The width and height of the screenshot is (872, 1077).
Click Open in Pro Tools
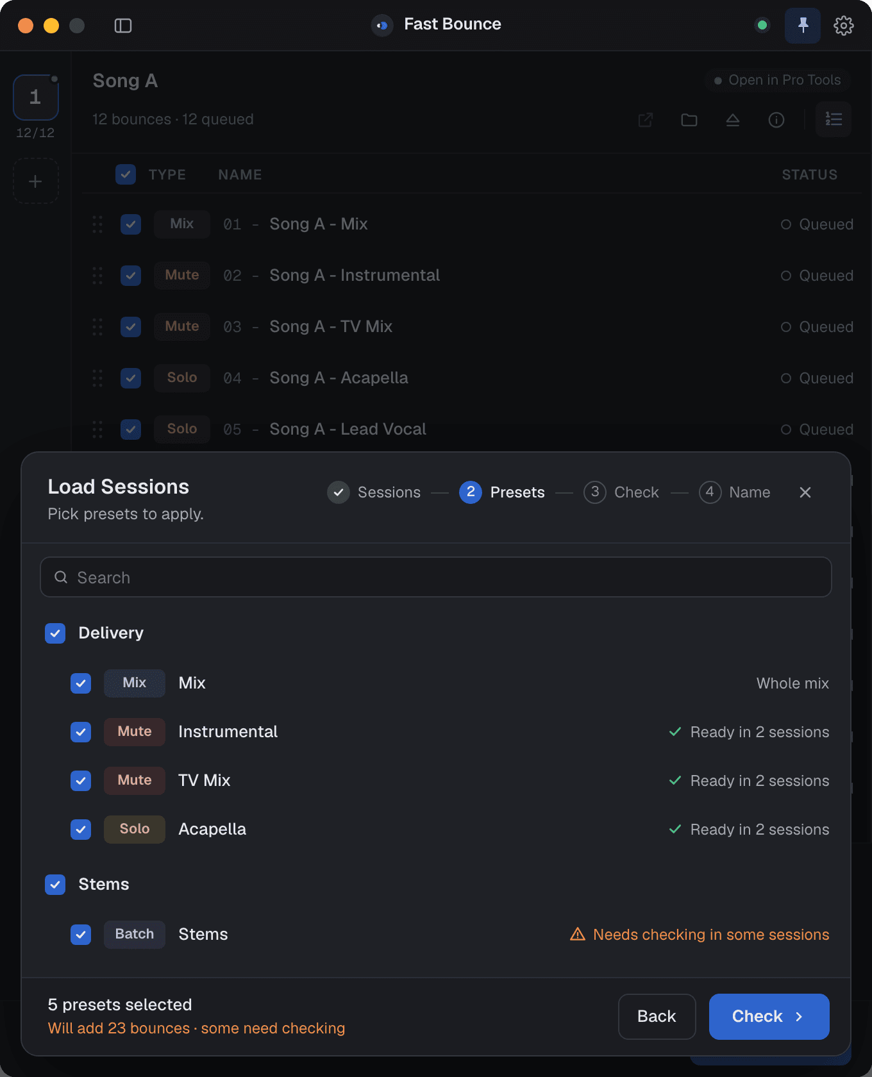point(777,80)
